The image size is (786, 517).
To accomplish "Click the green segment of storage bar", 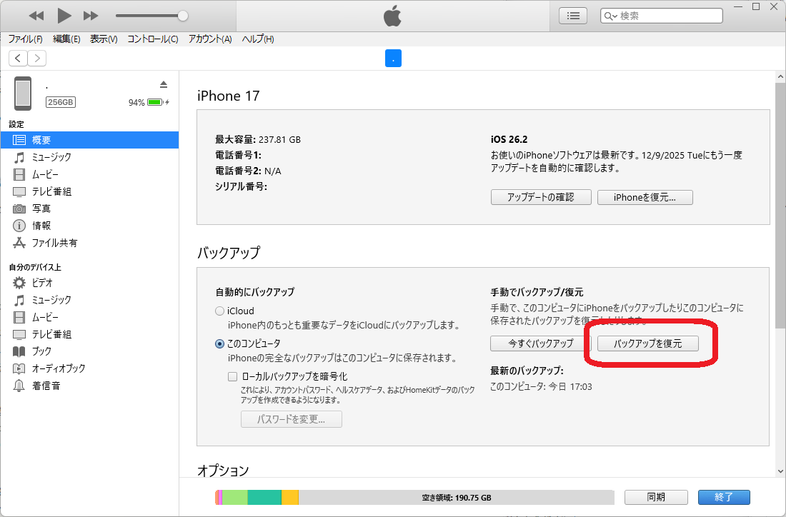I will coord(235,498).
